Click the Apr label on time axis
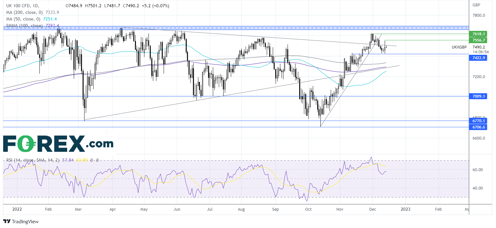This screenshot has height=228, width=496. [113, 209]
